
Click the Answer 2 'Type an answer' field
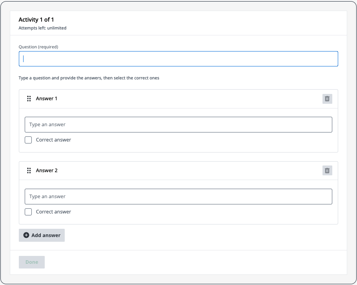(x=178, y=197)
